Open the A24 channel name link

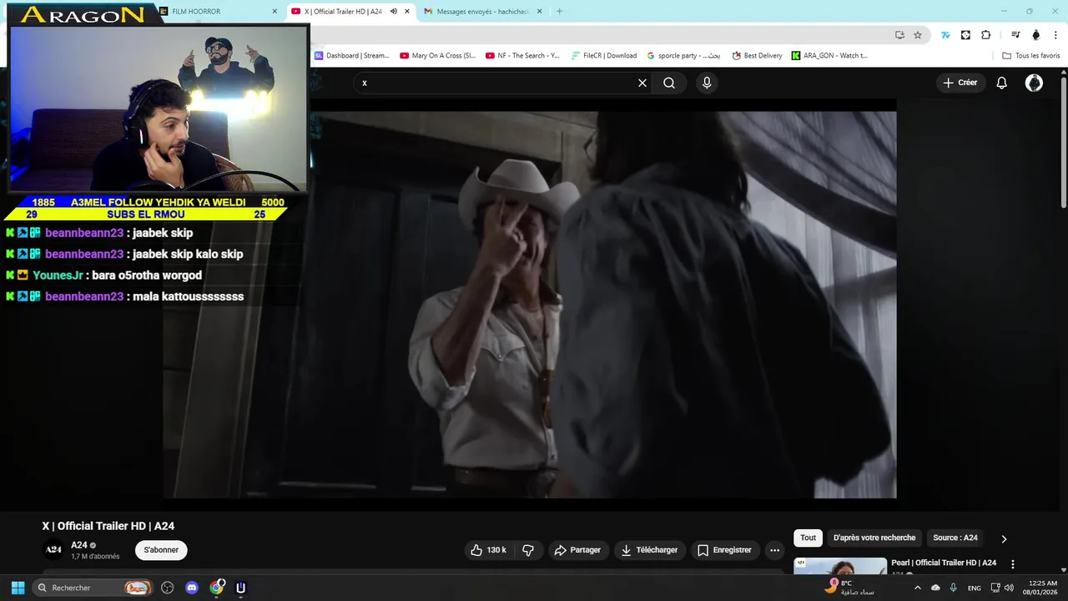79,545
